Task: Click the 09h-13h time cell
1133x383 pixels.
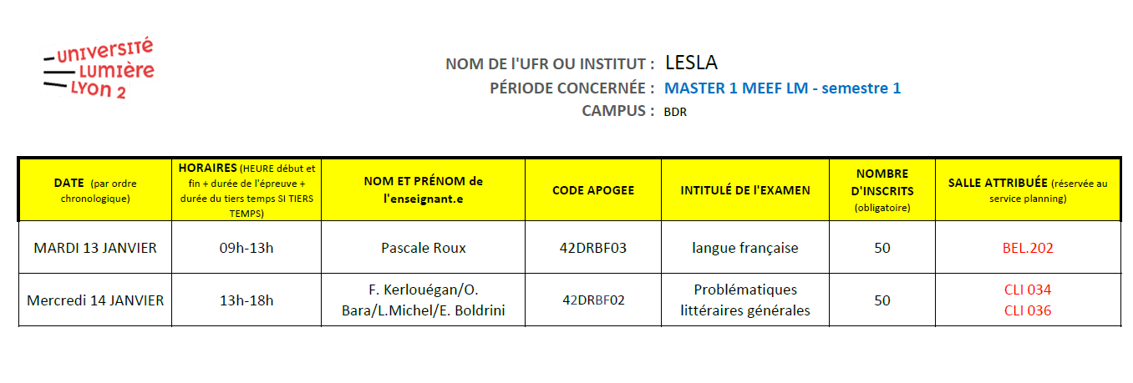Action: [x=246, y=248]
